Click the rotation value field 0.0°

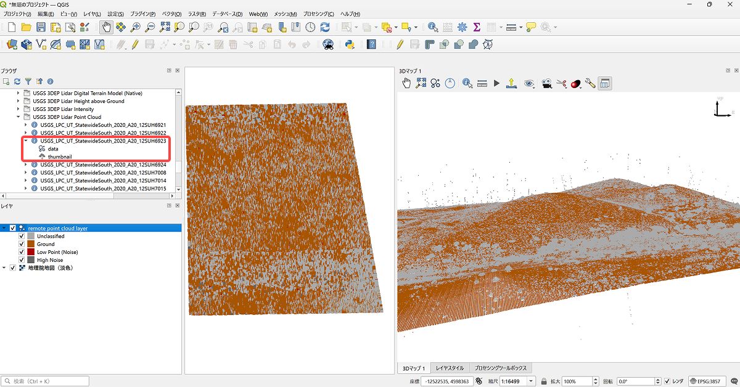[x=638, y=381]
